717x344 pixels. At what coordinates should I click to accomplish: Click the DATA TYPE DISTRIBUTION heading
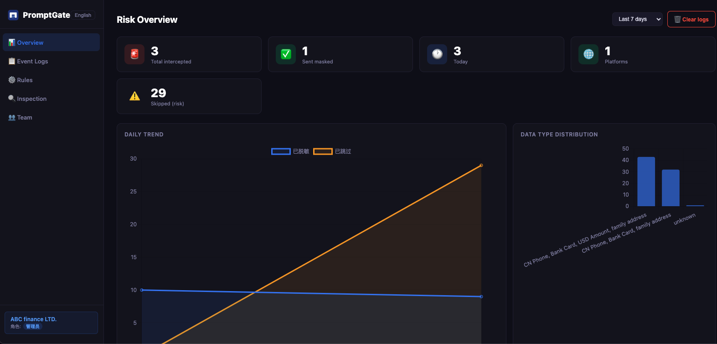559,135
